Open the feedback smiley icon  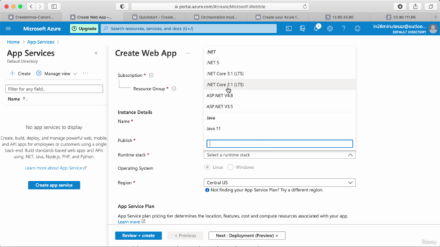(x=357, y=29)
